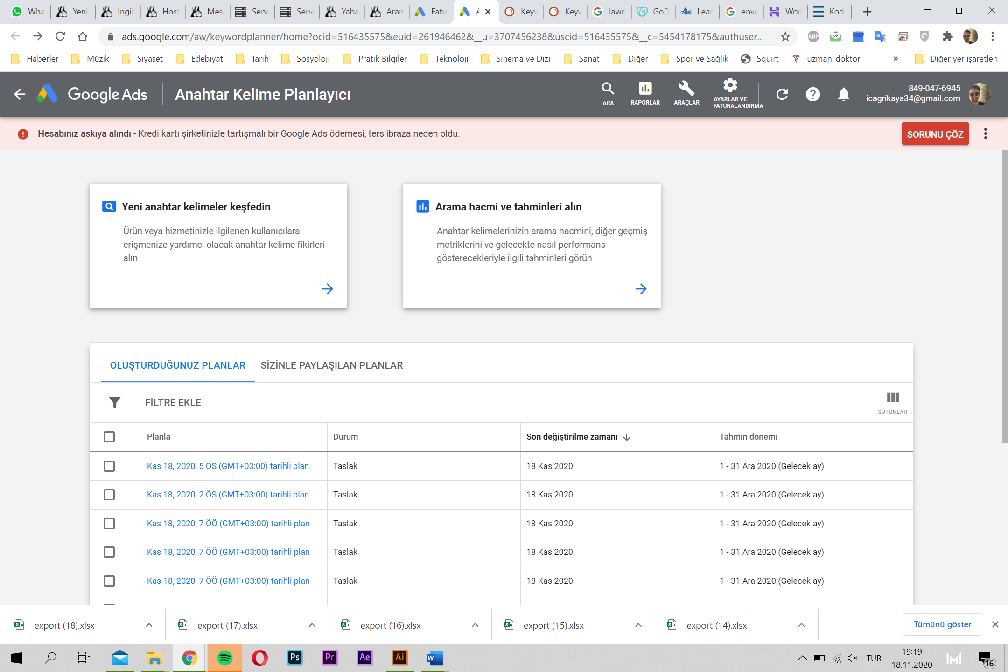Click the Google Ads back arrow
Viewport: 1008px width, 672px height.
(20, 94)
